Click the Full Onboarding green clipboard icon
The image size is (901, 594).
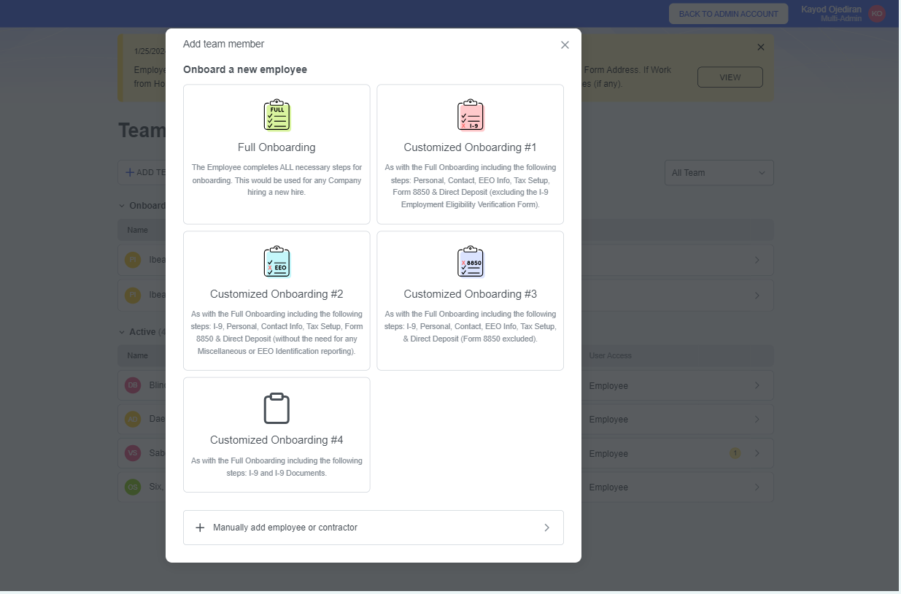[277, 115]
